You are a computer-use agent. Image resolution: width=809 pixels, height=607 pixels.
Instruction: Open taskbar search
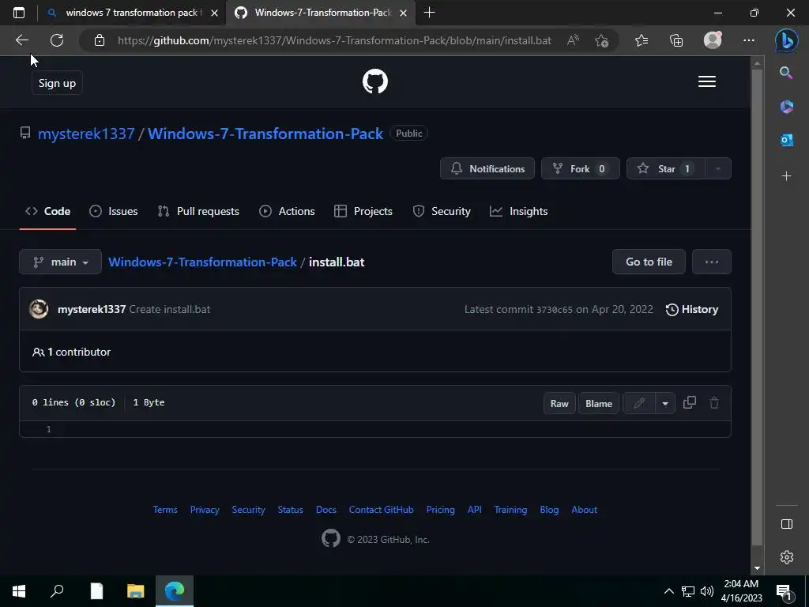pyautogui.click(x=57, y=591)
